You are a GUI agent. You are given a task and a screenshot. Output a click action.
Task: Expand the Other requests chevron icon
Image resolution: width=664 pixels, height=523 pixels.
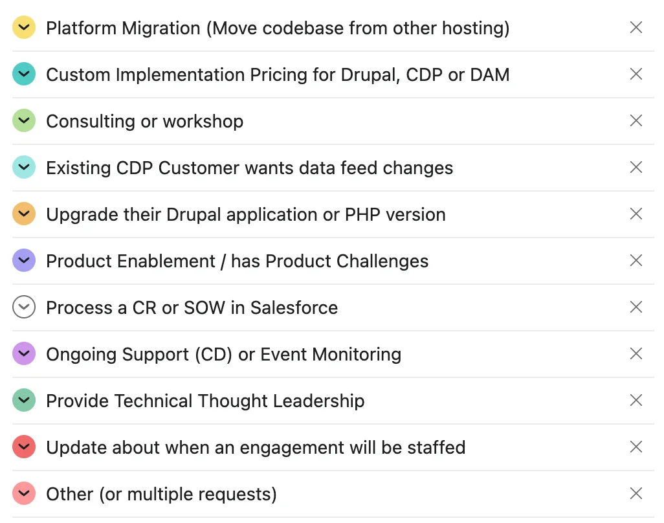[23, 493]
